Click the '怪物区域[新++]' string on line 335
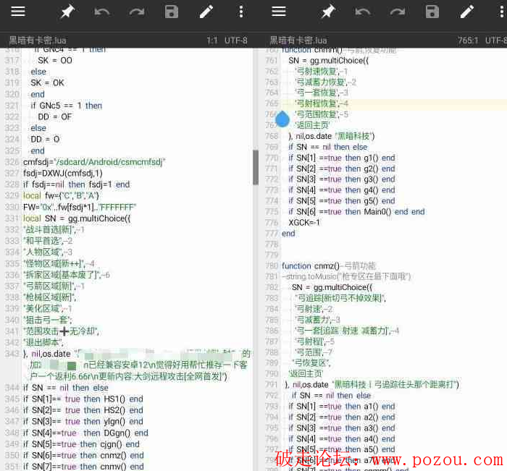 54,263
